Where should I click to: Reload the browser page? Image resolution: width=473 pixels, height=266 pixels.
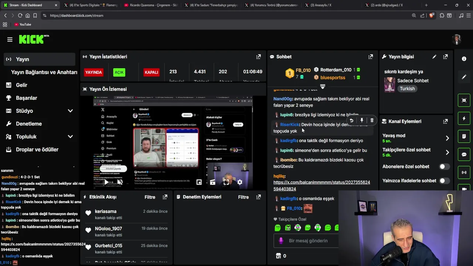click(x=20, y=16)
